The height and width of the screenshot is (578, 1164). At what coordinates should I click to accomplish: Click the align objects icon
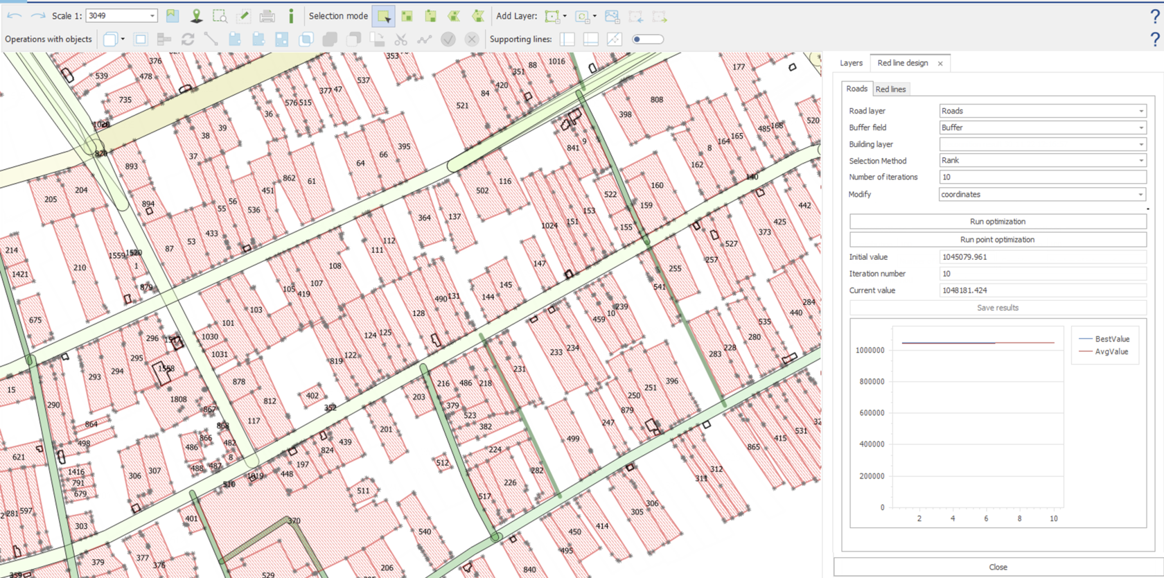[x=164, y=39]
